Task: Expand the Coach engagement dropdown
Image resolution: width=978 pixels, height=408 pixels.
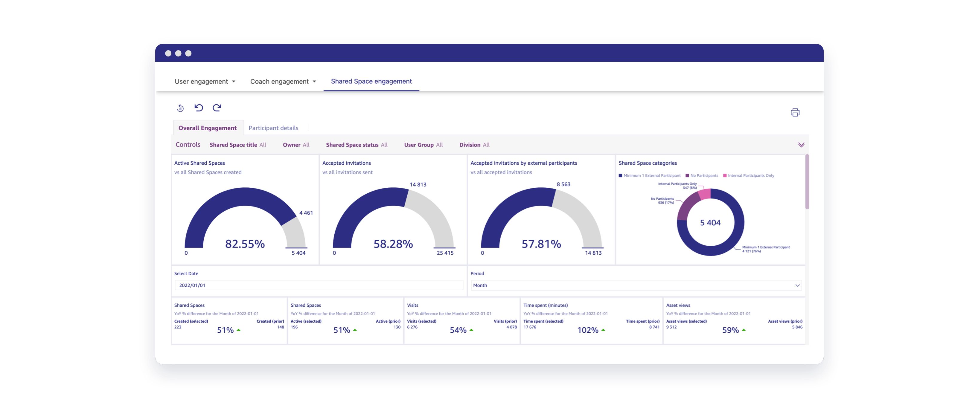Action: point(282,81)
